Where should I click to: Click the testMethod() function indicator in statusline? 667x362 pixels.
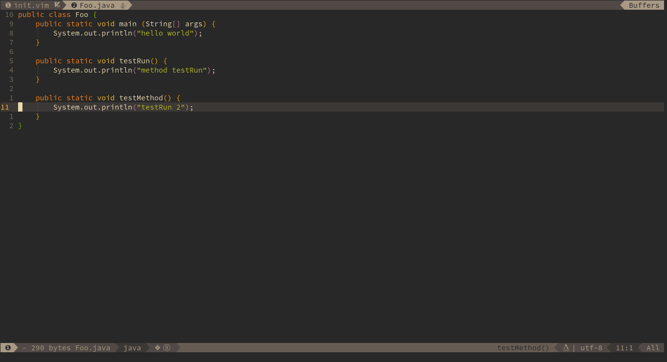(x=523, y=348)
